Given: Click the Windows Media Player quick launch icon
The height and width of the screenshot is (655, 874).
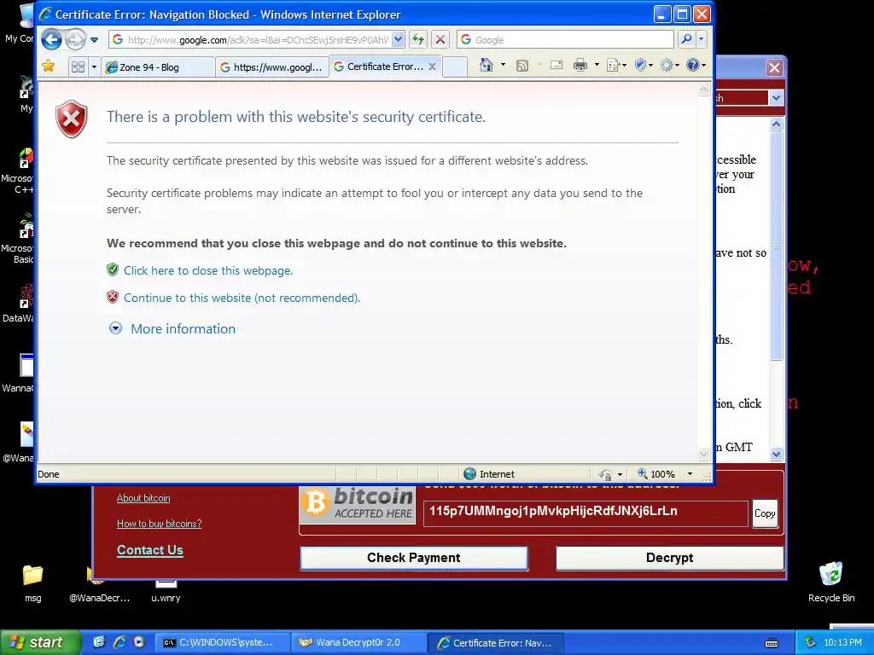Looking at the screenshot, I should 139,642.
